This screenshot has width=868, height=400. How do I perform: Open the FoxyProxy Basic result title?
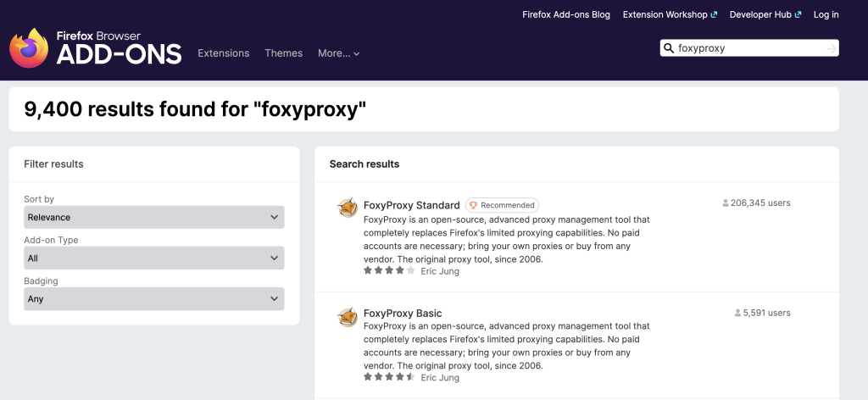(x=403, y=313)
